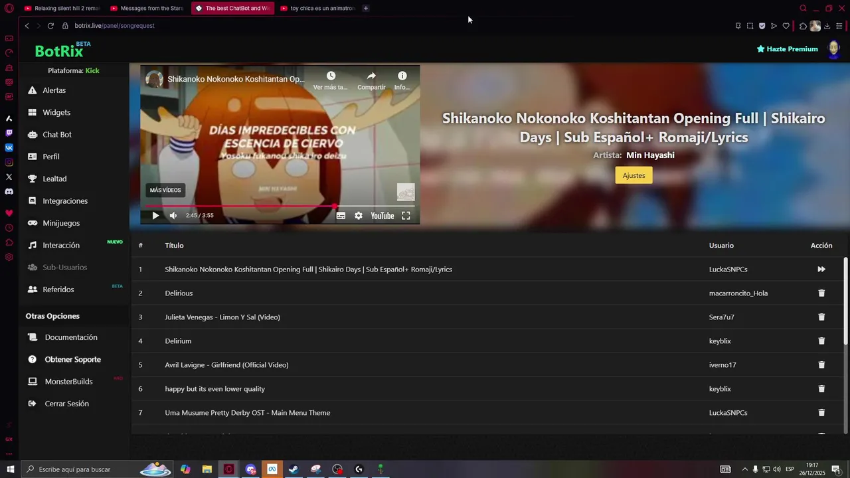Screen dimensions: 850x478
Task: Click the channel avatar in video header
Action: coord(155,79)
